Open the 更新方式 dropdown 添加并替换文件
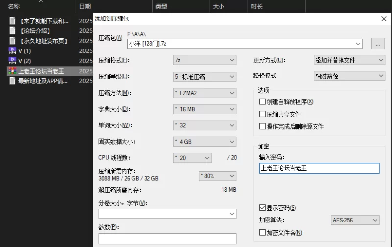Image resolution: width=392 pixels, height=247 pixels. pos(349,60)
